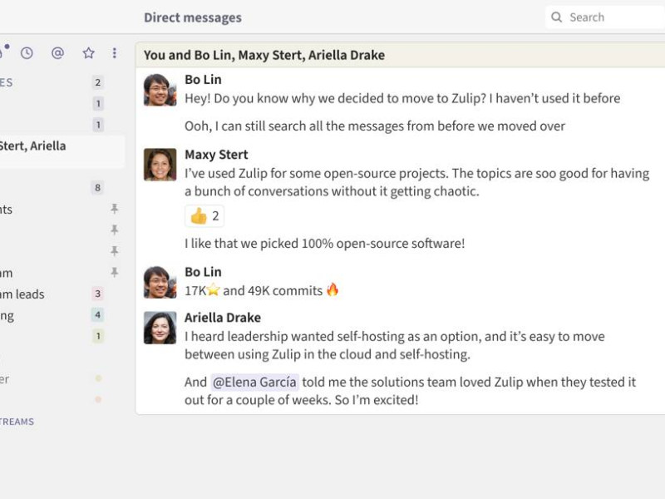The height and width of the screenshot is (499, 665).
Task: Click the pin icon beside stream ending 'm'
Action: pyautogui.click(x=114, y=272)
